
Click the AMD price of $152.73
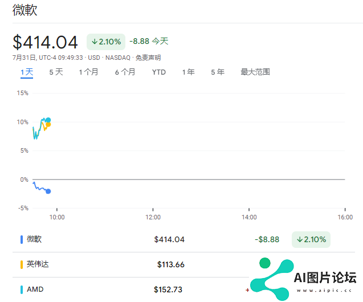[x=168, y=289]
